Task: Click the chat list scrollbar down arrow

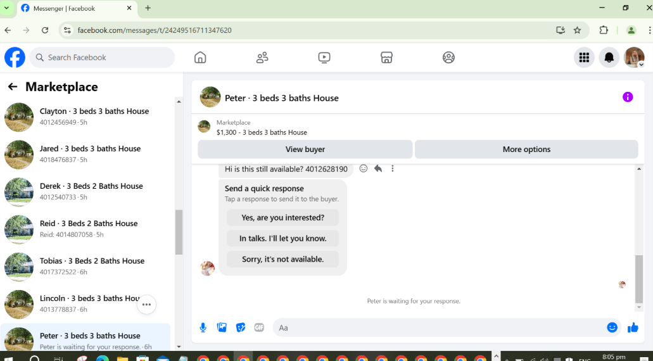Action: point(179,346)
